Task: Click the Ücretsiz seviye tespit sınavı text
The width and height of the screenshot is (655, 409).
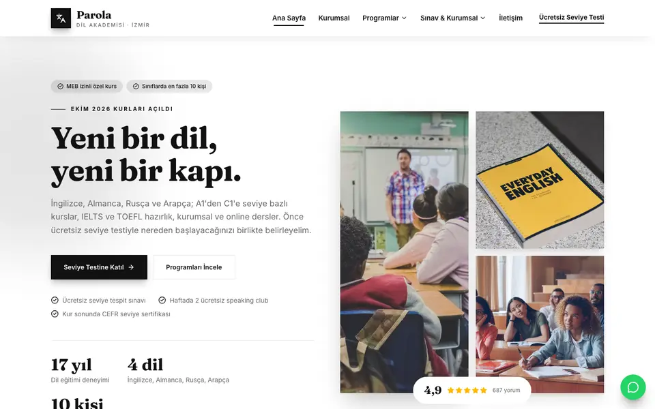Action: (104, 300)
